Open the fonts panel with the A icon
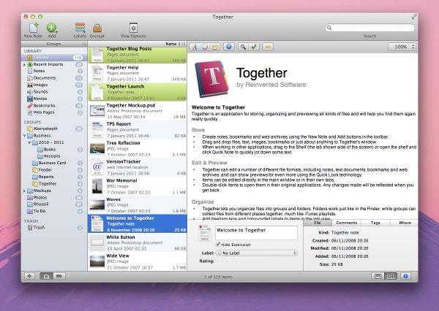This screenshot has width=439, height=311. tap(195, 47)
